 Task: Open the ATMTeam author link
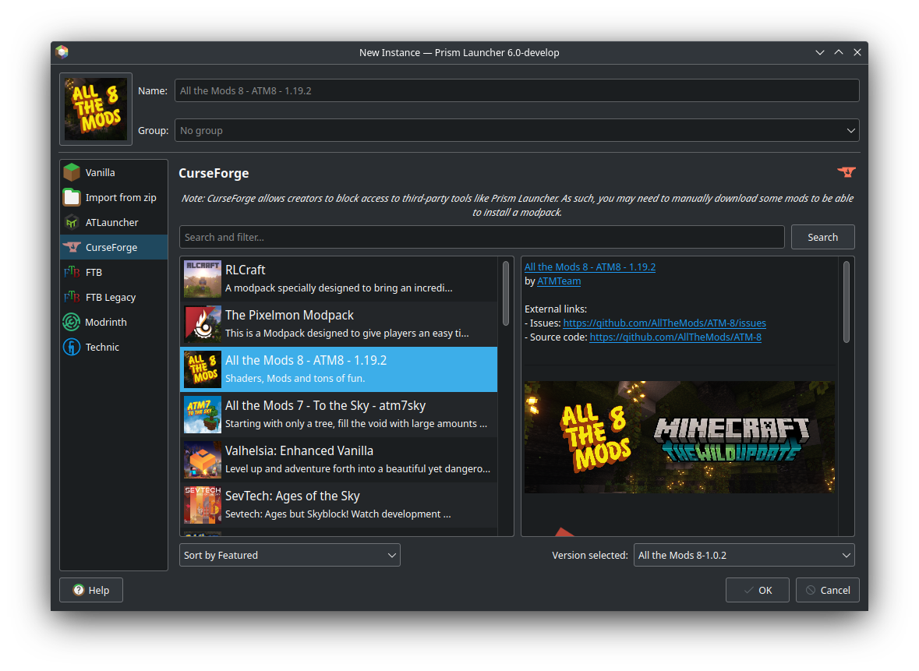point(559,281)
